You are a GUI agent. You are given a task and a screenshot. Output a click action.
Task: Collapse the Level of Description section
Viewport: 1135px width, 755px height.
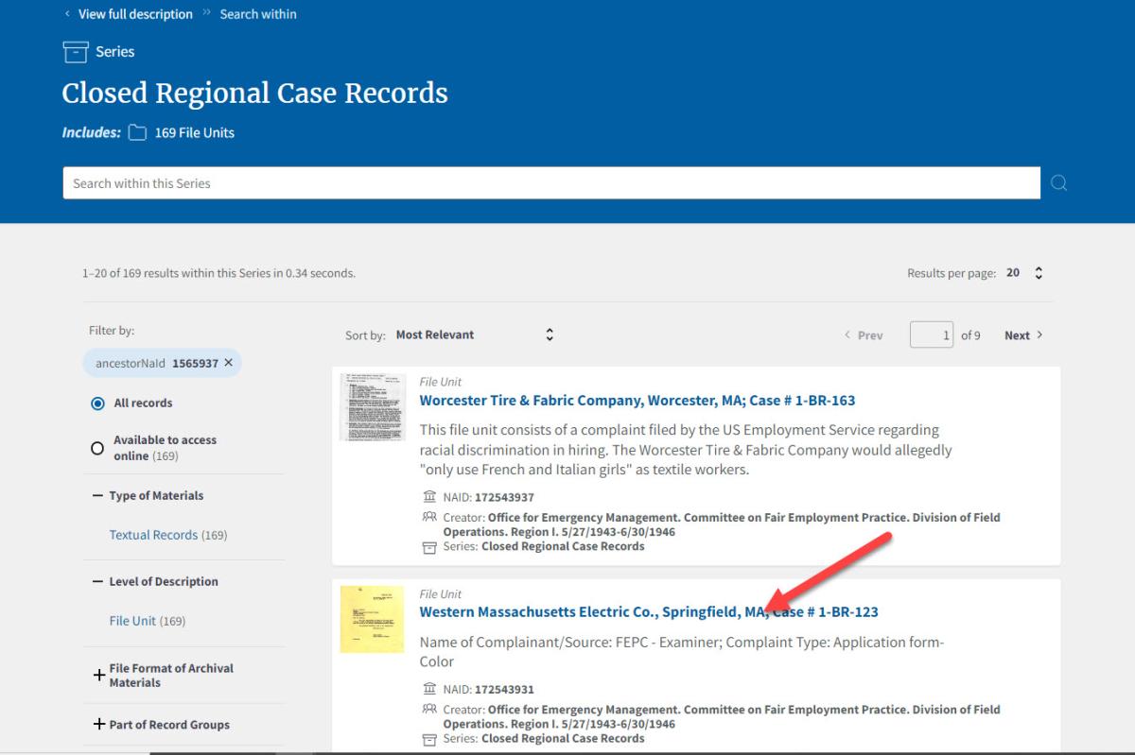pyautogui.click(x=97, y=582)
